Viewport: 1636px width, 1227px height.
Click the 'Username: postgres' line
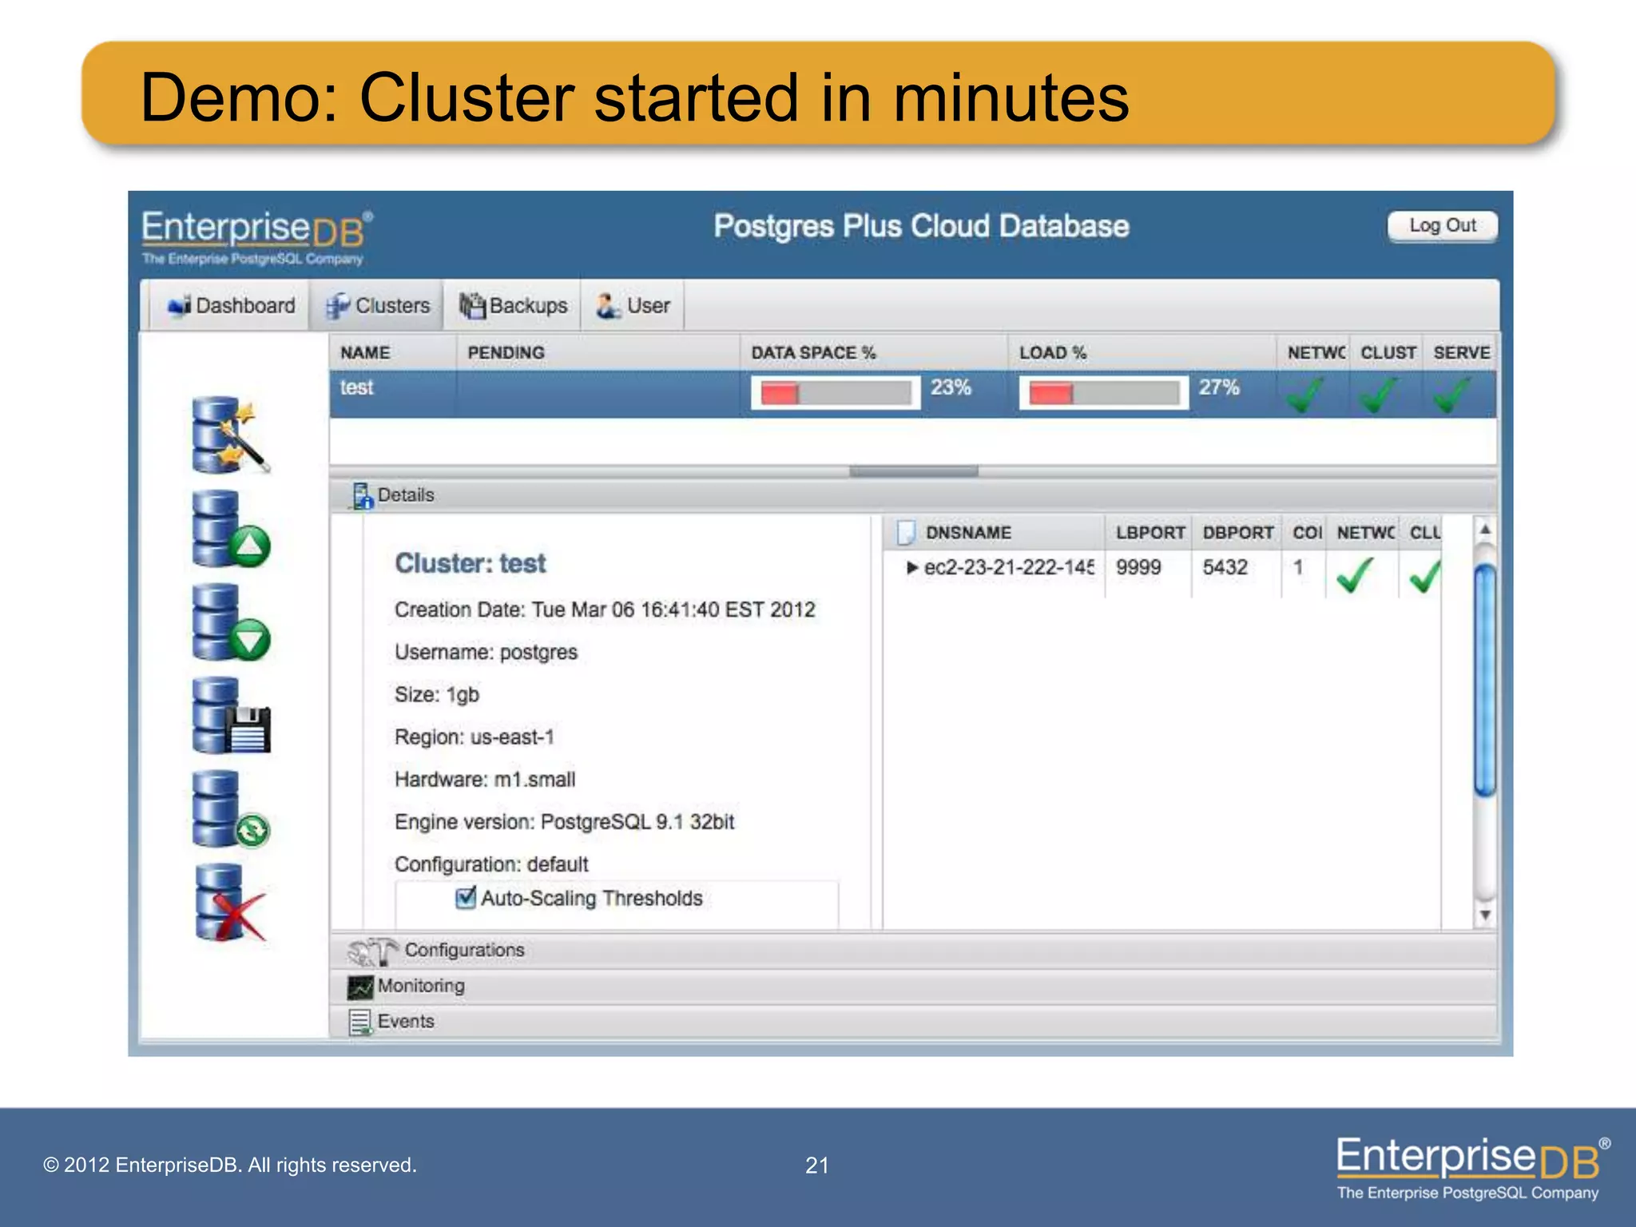tap(486, 652)
